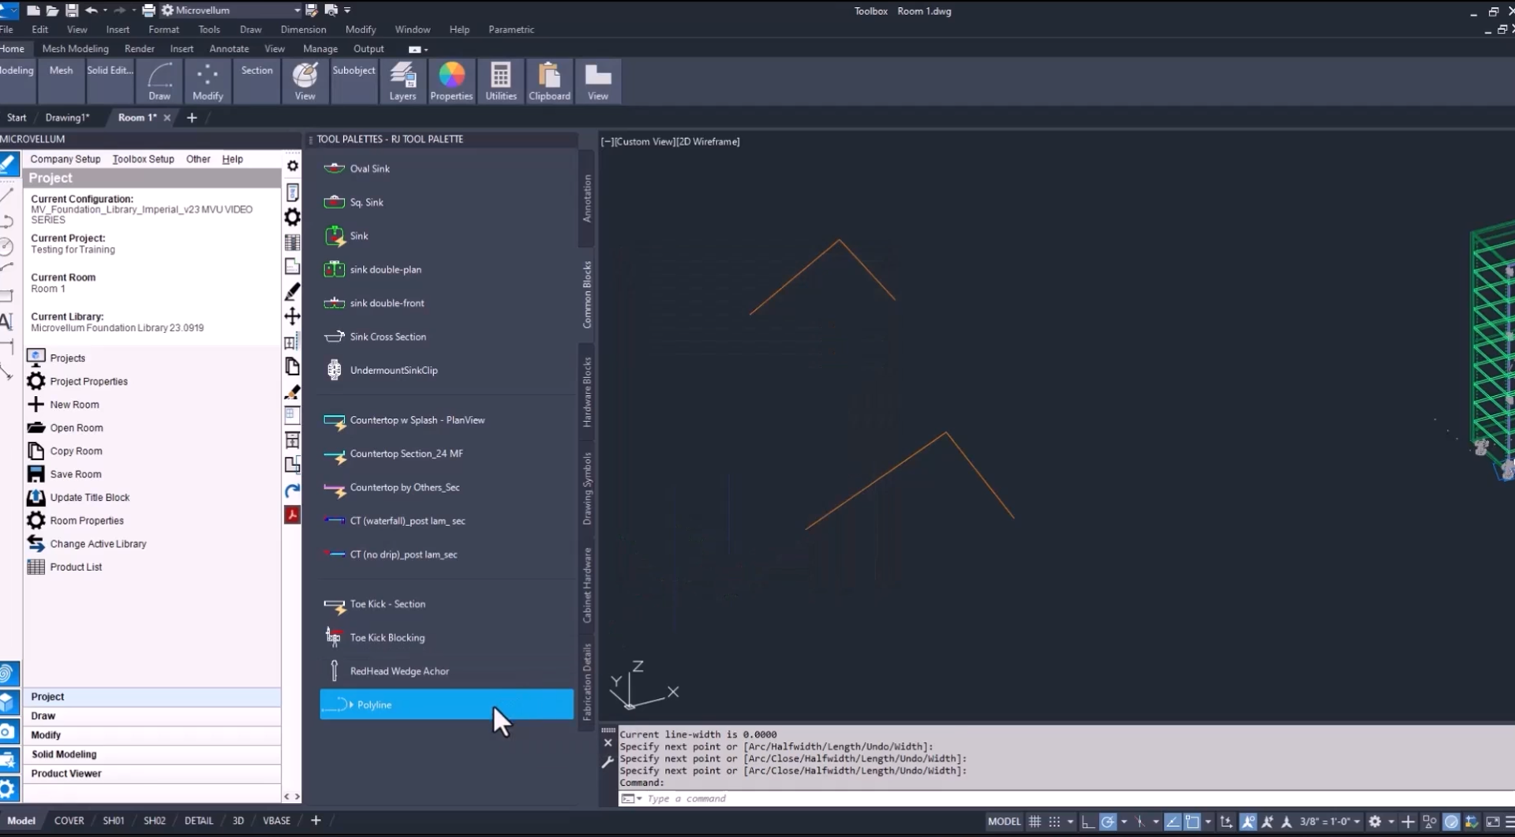Open Room Properties in the Microvellum panel
1515x837 pixels.
tap(86, 520)
